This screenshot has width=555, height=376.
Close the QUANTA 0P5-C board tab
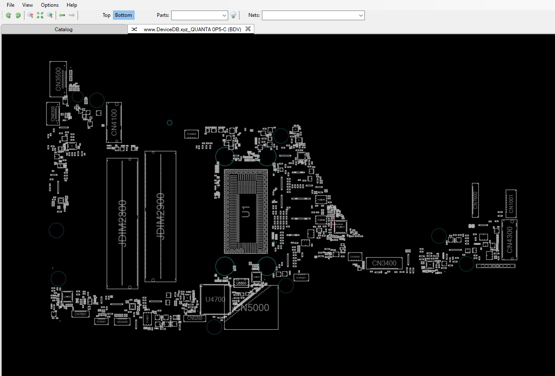pyautogui.click(x=248, y=29)
